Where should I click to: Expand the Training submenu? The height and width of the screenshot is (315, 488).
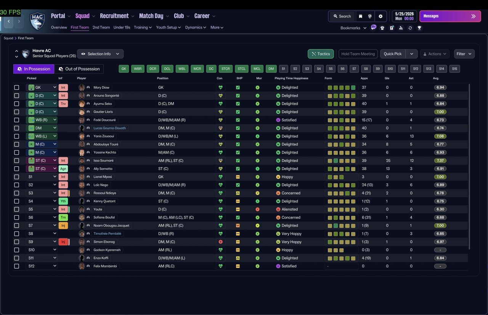[x=143, y=27]
